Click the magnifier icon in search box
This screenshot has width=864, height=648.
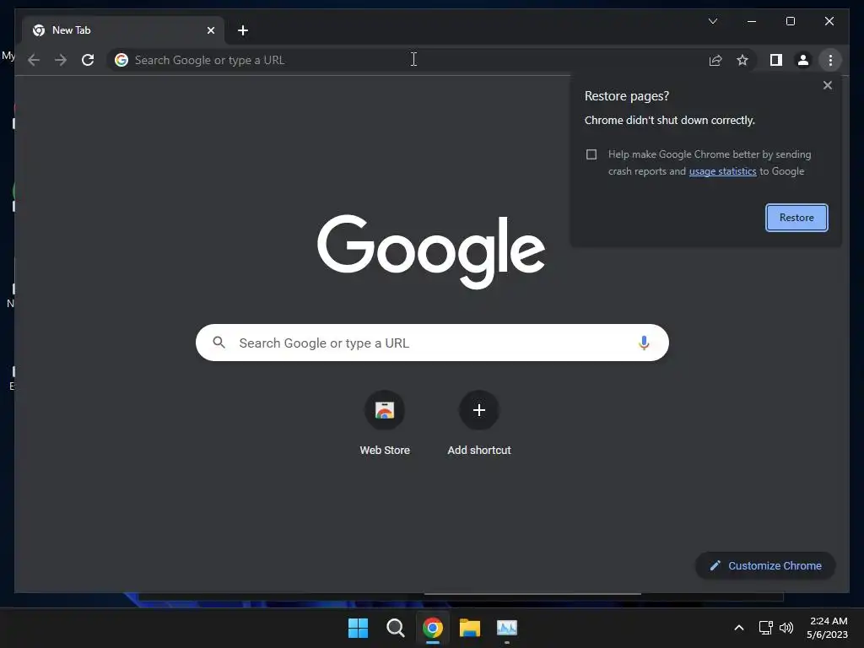[x=219, y=343]
